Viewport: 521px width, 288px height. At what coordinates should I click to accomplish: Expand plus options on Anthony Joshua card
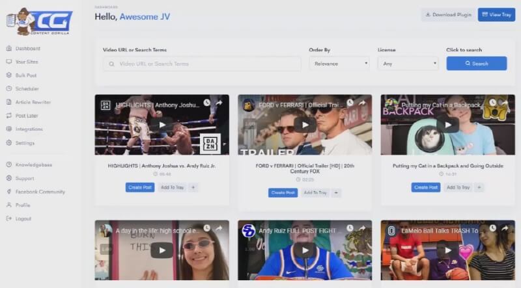pyautogui.click(x=193, y=187)
